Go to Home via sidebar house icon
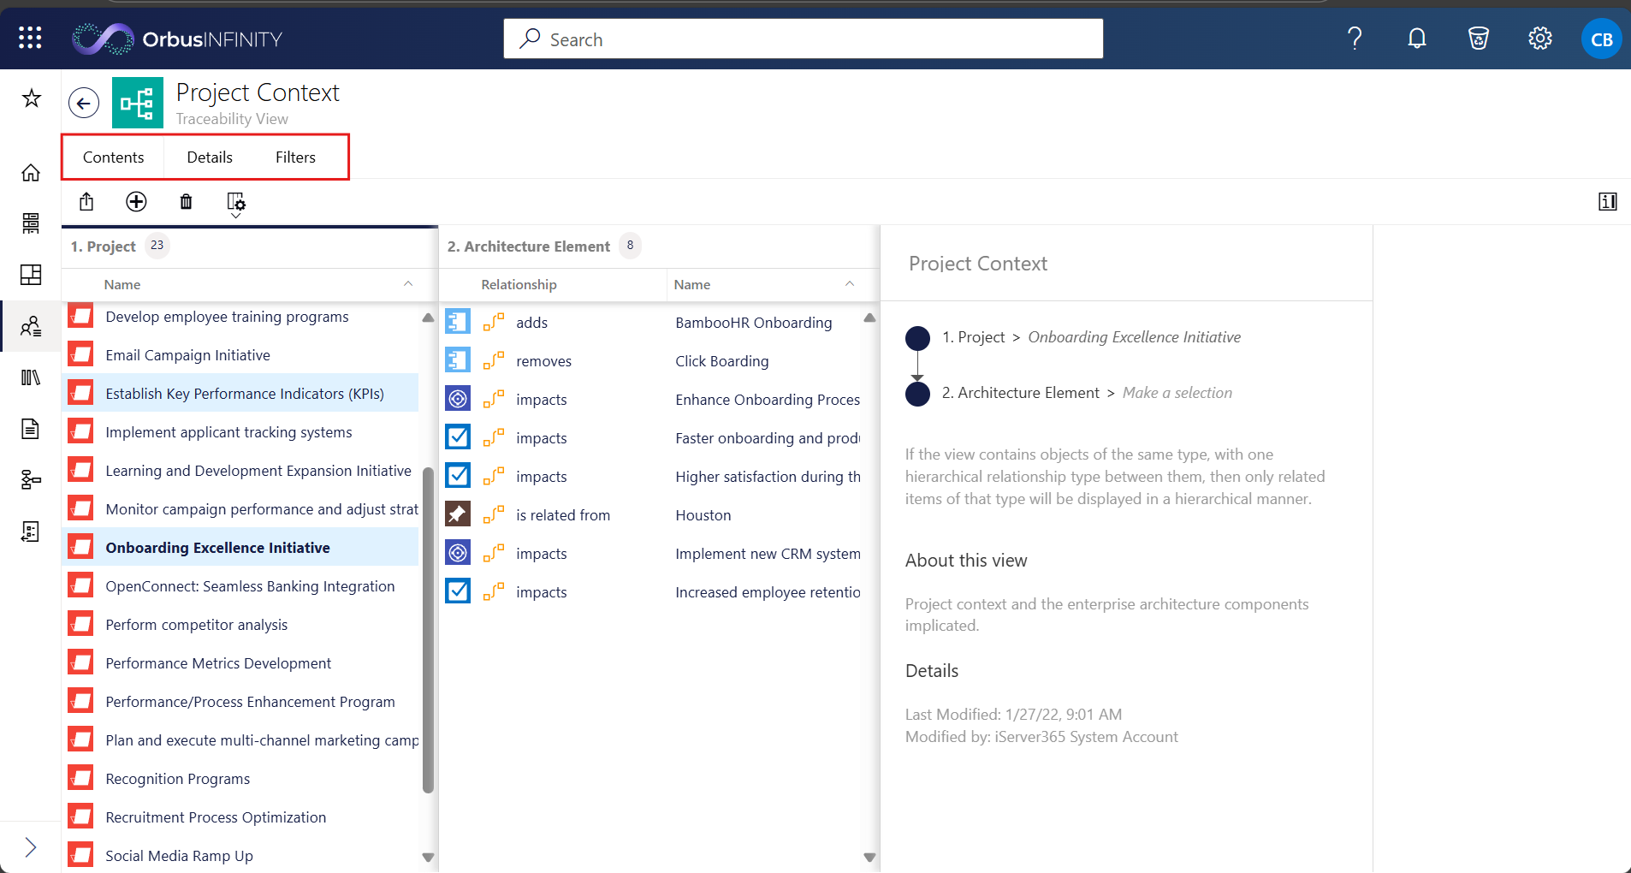Screen dimensions: 1631x873 click(x=31, y=173)
